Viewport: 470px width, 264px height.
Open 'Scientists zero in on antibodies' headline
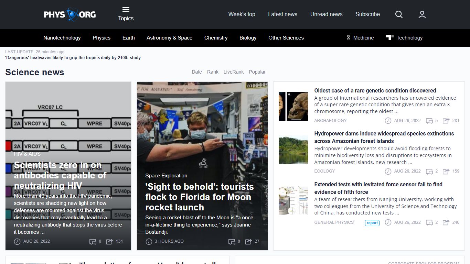60,175
